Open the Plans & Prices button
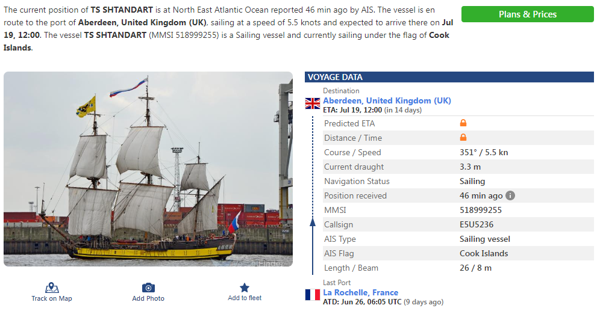The width and height of the screenshot is (597, 317). click(527, 14)
